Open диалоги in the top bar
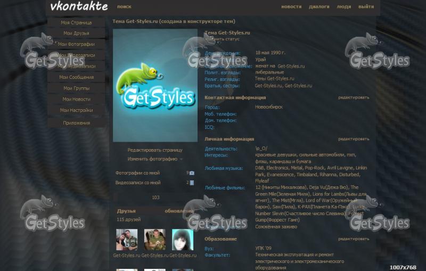 319,6
